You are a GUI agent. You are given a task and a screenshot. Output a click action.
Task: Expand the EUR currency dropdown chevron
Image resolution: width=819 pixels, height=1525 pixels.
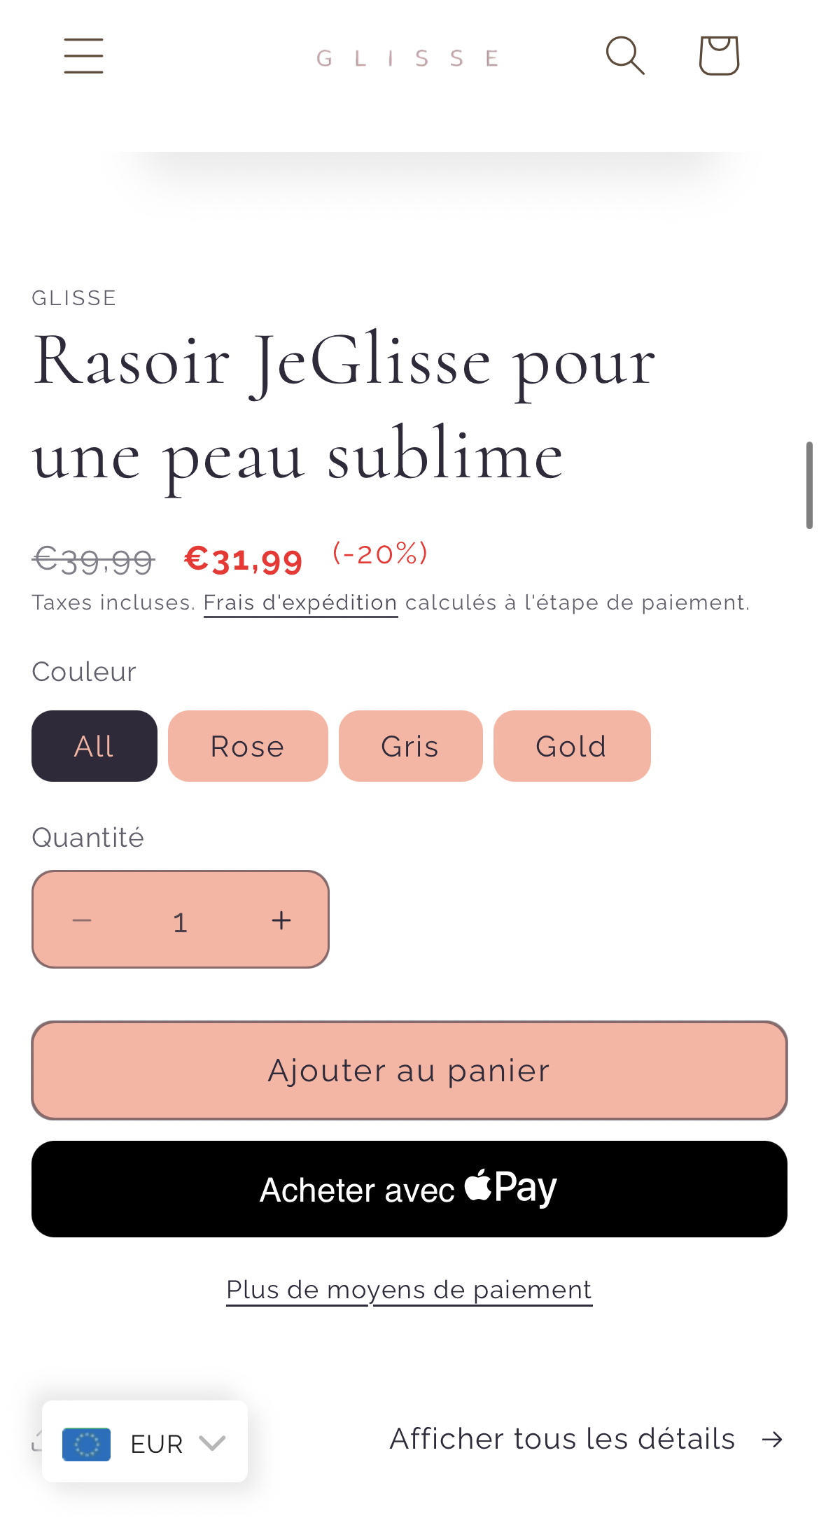point(211,1442)
